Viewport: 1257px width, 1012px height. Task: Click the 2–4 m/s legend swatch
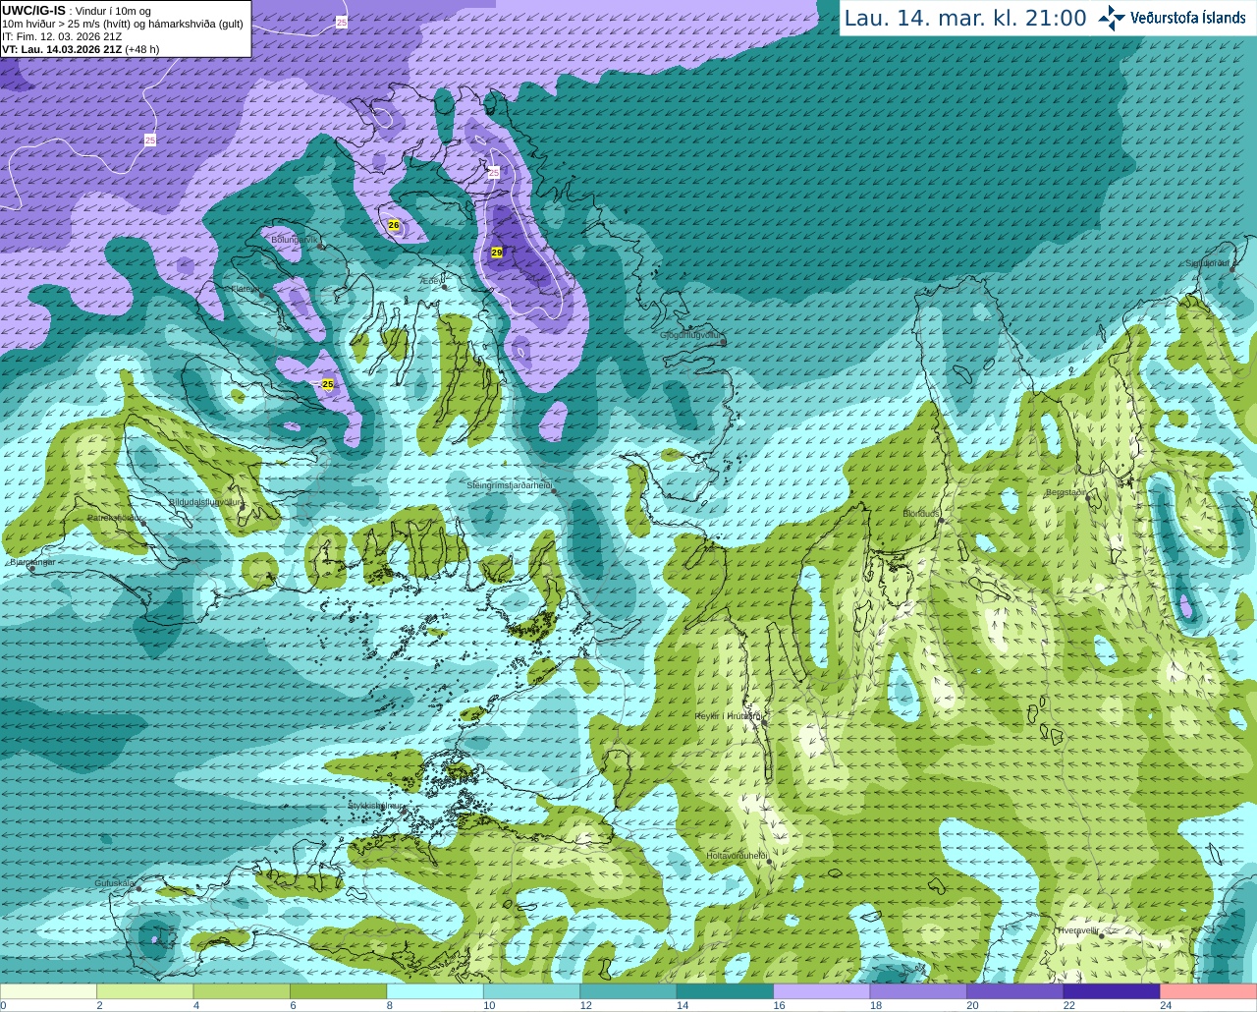(145, 990)
